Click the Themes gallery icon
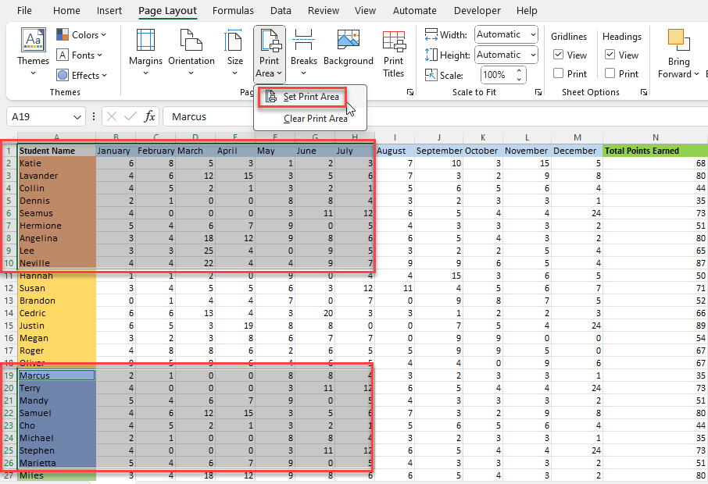Screen dimensions: 708x484 33,40
